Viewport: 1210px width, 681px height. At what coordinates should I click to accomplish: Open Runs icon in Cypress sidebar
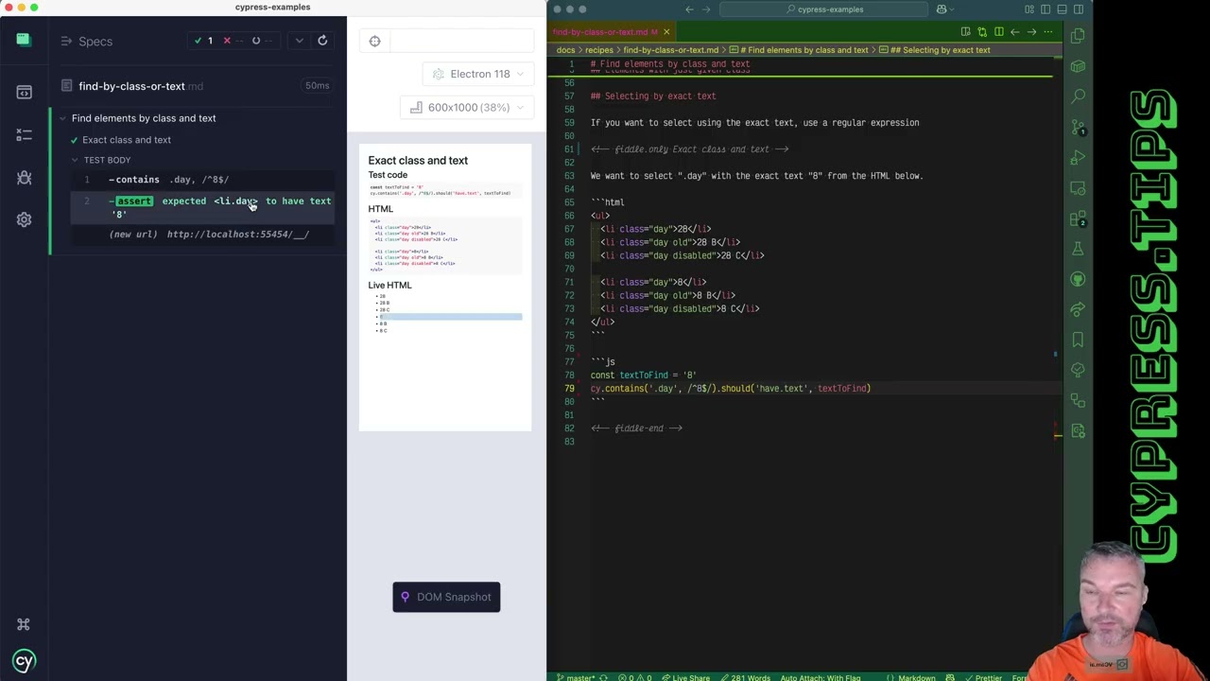point(24,135)
